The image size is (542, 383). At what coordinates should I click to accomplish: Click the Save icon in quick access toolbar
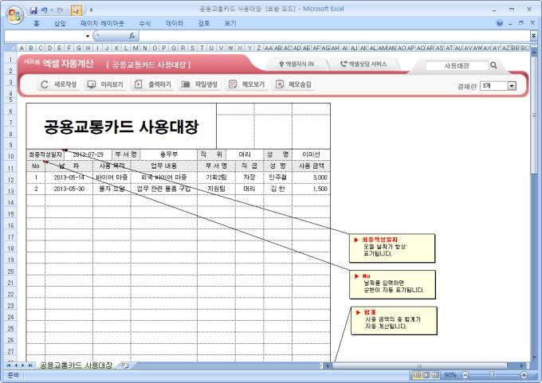tap(33, 10)
